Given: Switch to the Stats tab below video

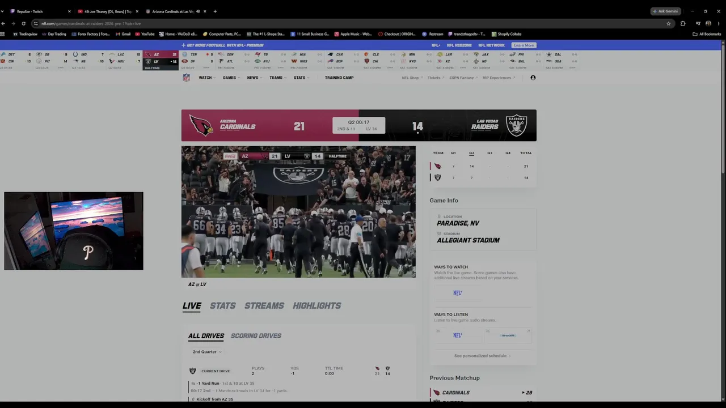Looking at the screenshot, I should click(222, 306).
